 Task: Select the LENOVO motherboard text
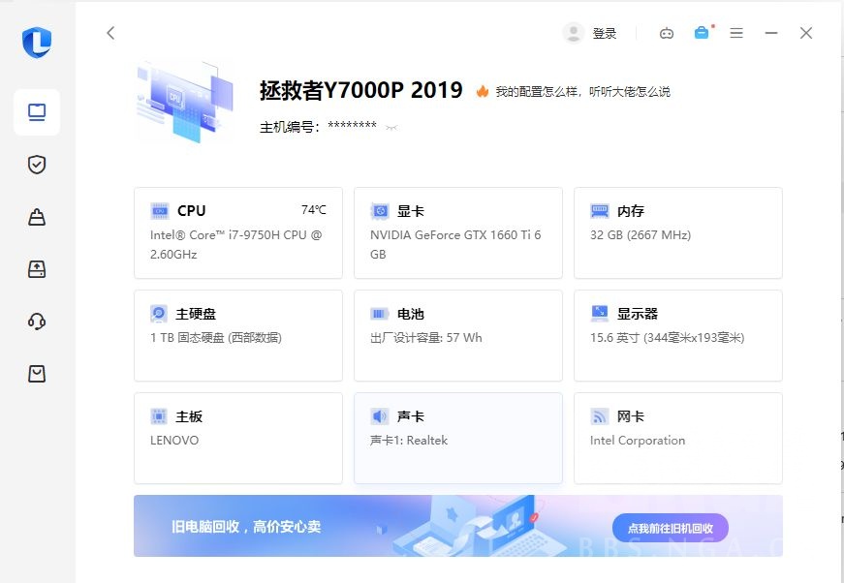point(174,441)
